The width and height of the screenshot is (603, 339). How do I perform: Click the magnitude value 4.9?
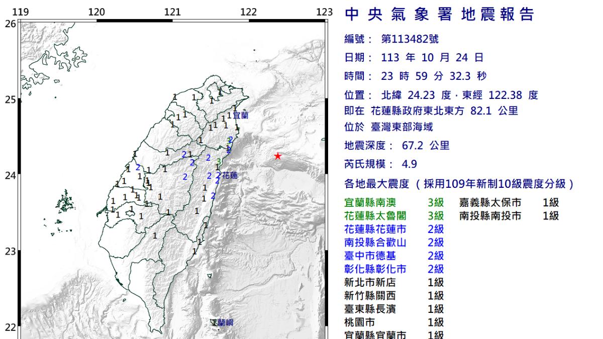pos(410,164)
